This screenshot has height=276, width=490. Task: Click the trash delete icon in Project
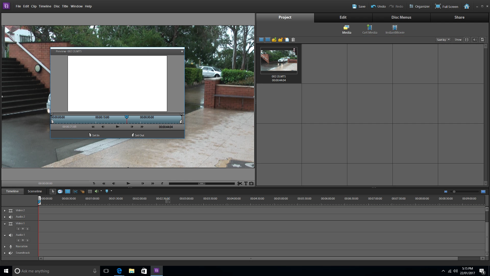pos(293,40)
